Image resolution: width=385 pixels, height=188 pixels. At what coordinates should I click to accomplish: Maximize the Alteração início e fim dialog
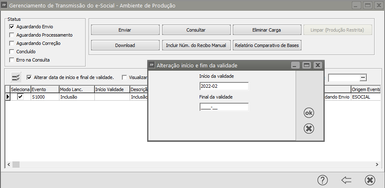[307, 65]
